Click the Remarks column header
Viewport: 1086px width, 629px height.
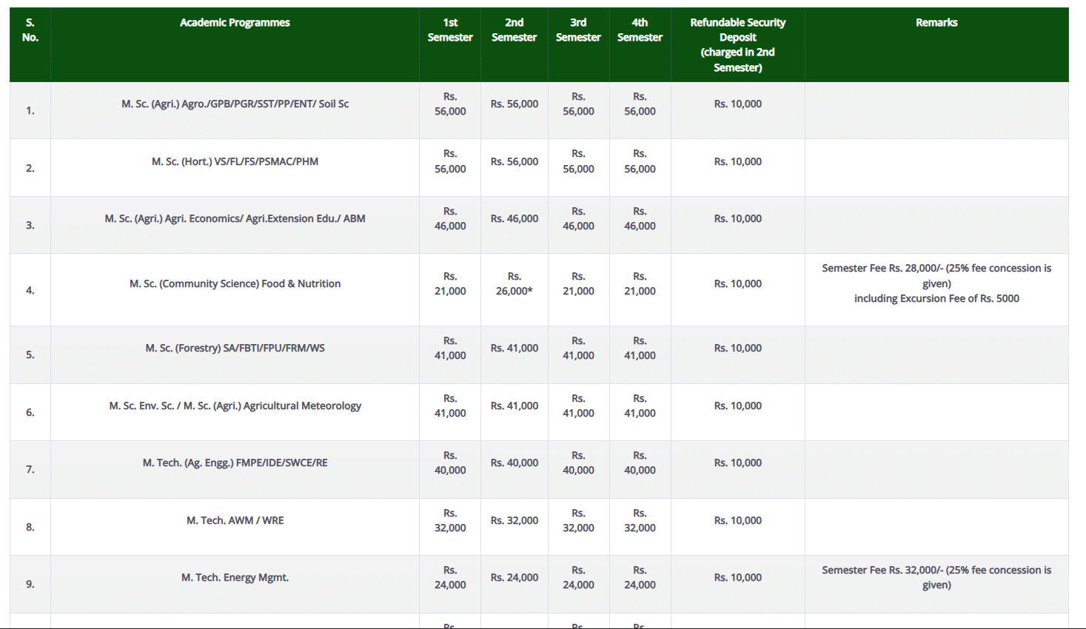tap(936, 23)
